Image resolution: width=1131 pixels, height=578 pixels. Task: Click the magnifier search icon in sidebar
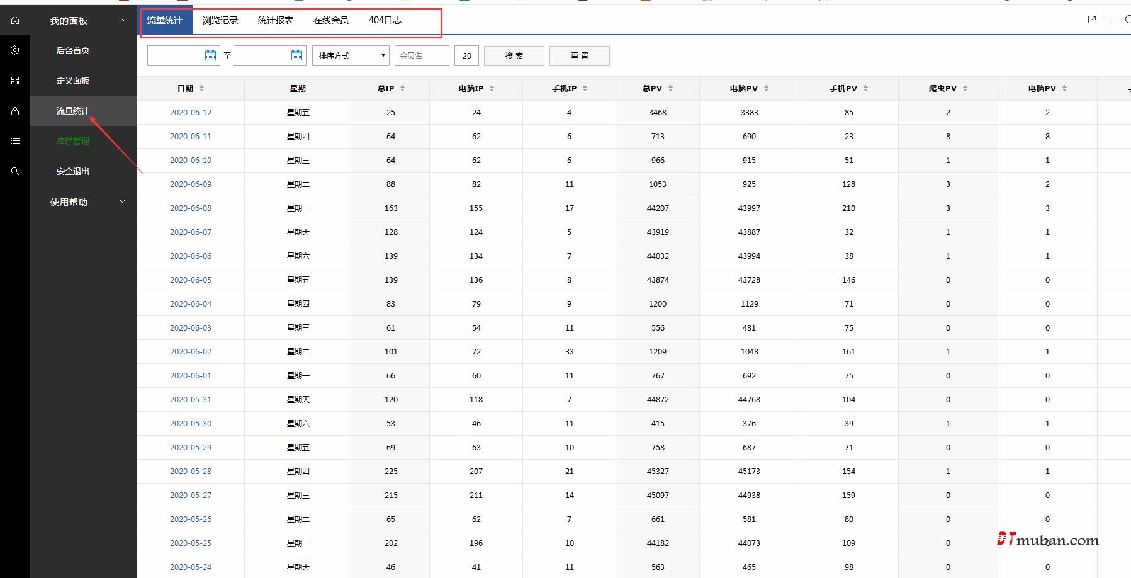click(15, 171)
